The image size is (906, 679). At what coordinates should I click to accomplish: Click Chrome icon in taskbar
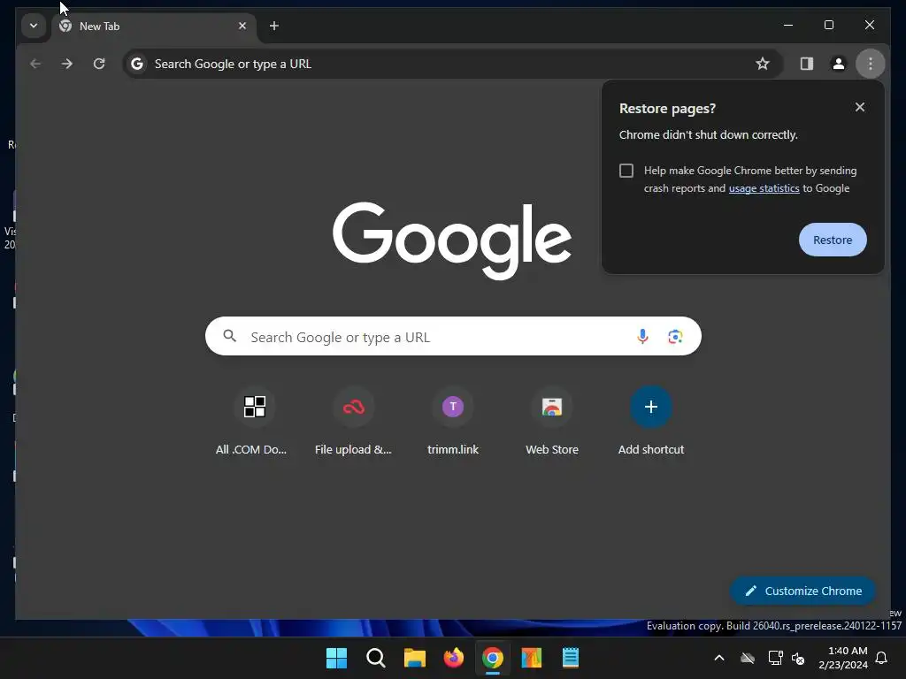(x=492, y=658)
